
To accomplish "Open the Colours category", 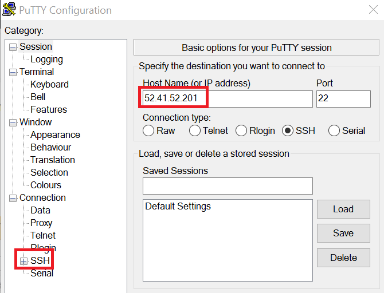I will click(45, 185).
